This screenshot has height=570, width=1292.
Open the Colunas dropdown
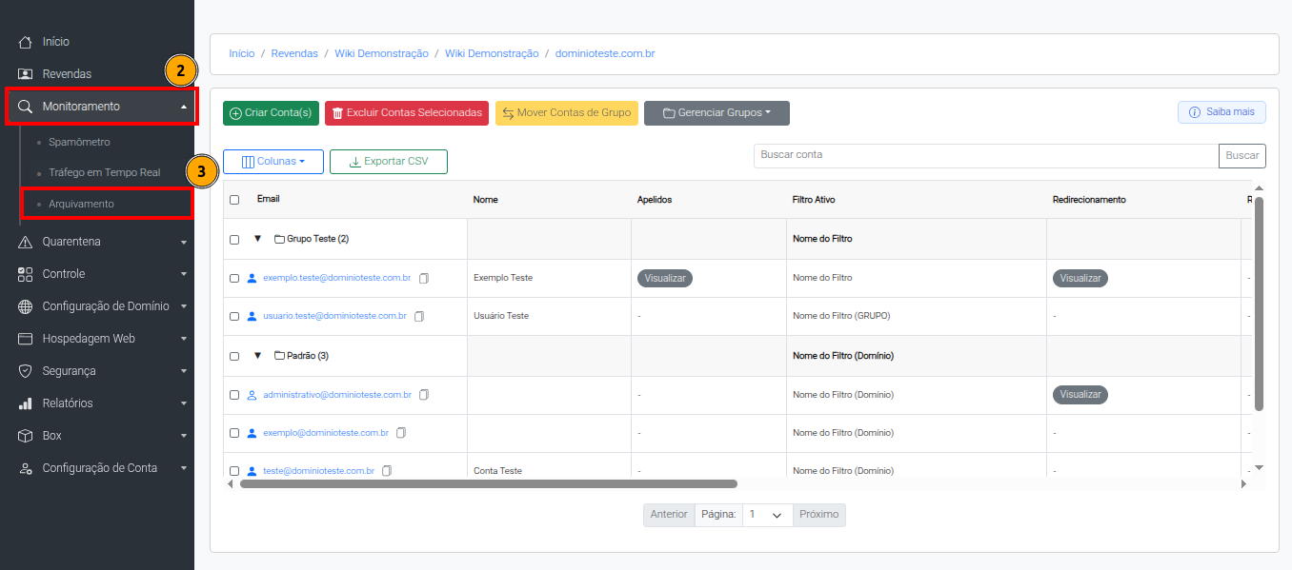273,162
